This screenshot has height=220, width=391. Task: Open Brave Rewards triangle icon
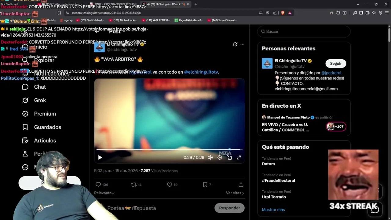tap(290, 13)
